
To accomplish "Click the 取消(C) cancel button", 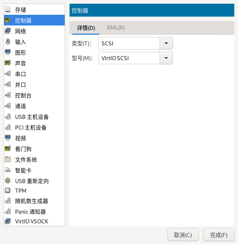I will point(183,235).
